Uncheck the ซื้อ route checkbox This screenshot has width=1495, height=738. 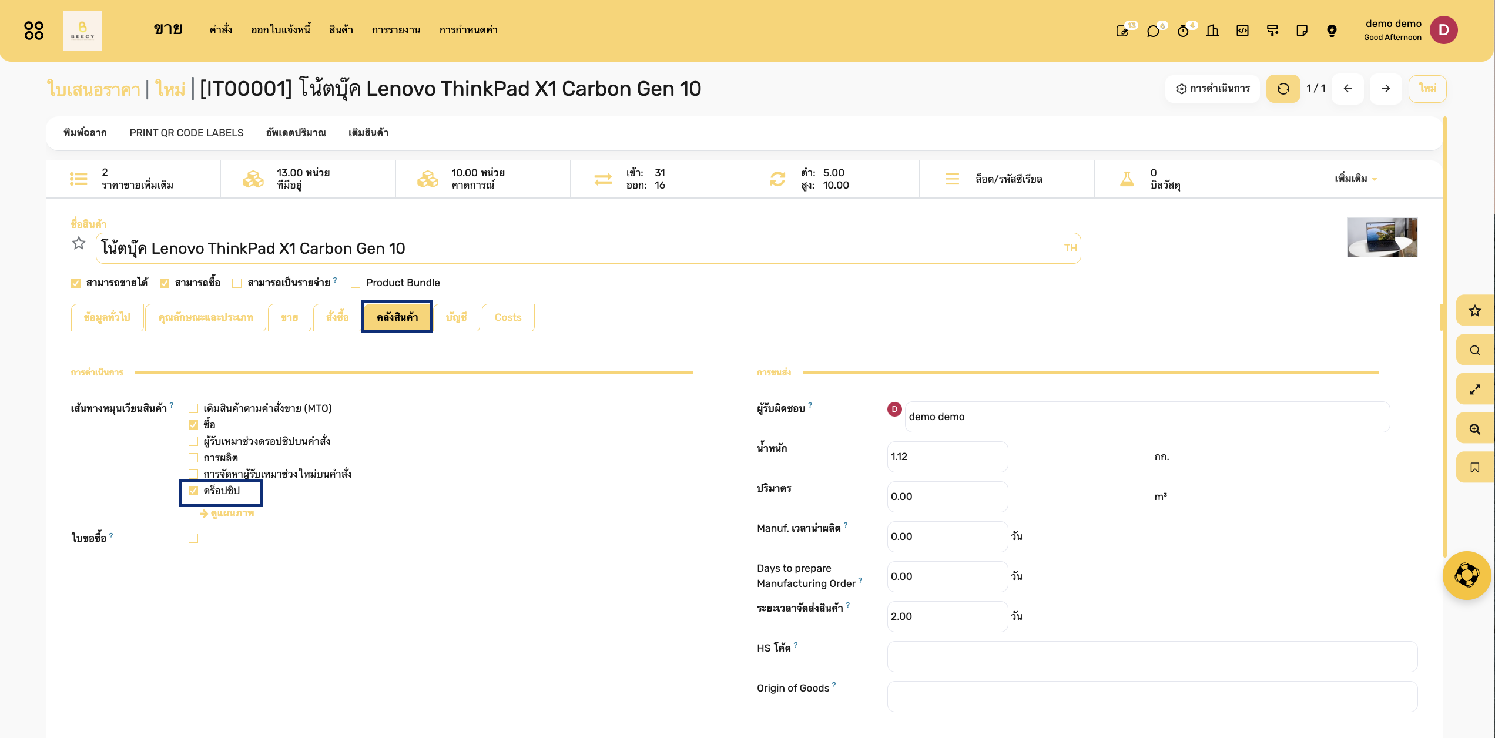[x=193, y=425]
